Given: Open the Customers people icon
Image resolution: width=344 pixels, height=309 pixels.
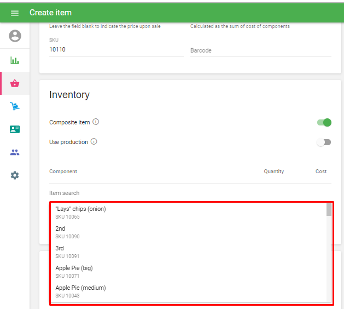Looking at the screenshot, I should (15, 152).
